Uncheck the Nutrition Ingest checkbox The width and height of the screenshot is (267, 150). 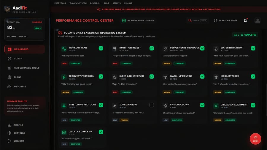click(152, 48)
